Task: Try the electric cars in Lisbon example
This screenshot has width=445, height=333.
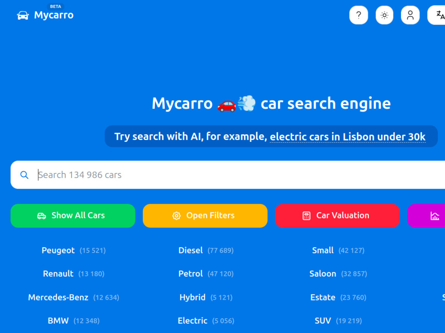Action: click(348, 137)
